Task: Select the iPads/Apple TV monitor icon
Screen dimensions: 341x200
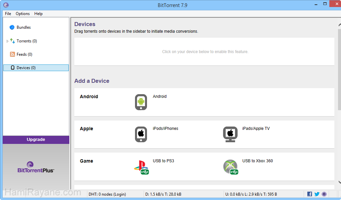Action: (230, 135)
